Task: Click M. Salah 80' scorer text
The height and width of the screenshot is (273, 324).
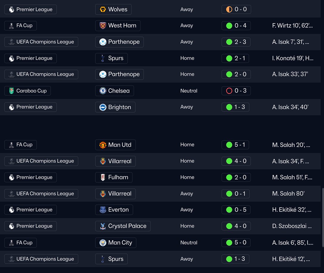Action: pyautogui.click(x=288, y=194)
